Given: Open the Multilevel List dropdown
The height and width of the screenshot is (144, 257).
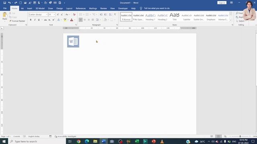Looking at the screenshot, I should click(x=96, y=14).
